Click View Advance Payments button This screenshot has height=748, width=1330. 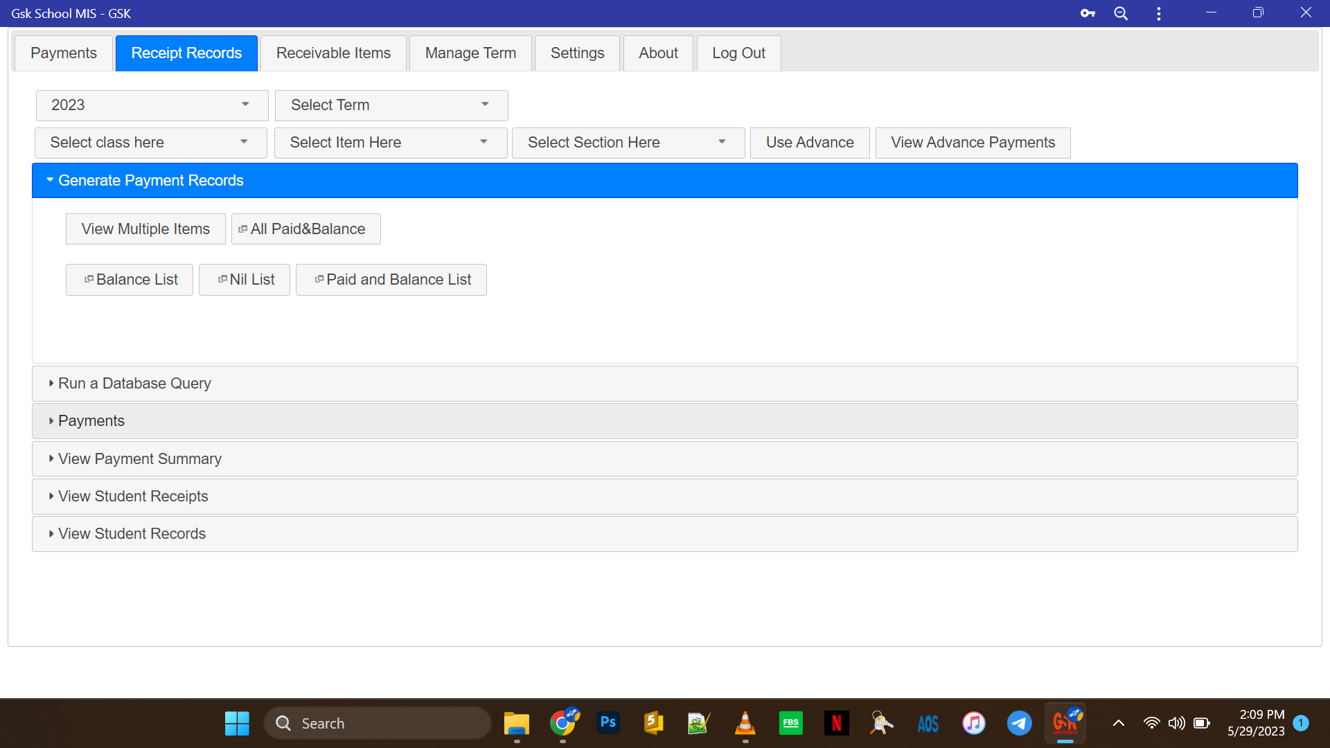(x=973, y=143)
